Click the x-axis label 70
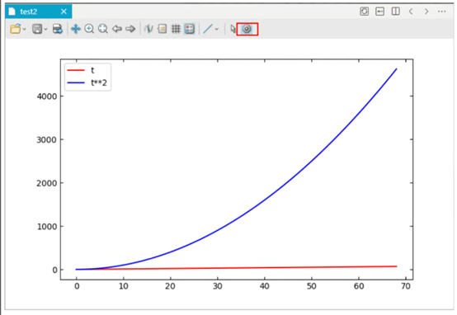This screenshot has width=457, height=315. click(x=406, y=286)
